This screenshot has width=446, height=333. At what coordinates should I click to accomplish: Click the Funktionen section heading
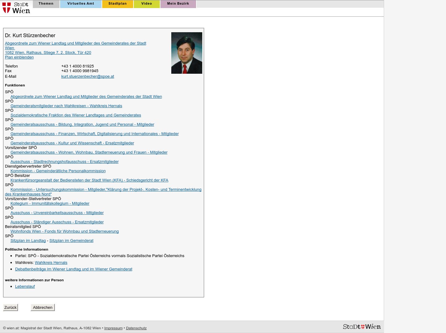[x=15, y=85]
